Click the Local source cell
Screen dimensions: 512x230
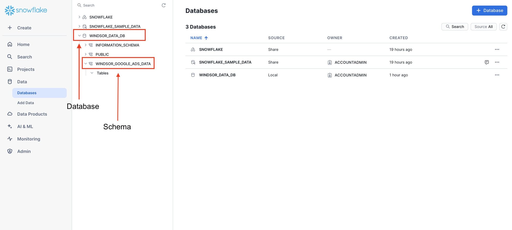click(x=273, y=75)
